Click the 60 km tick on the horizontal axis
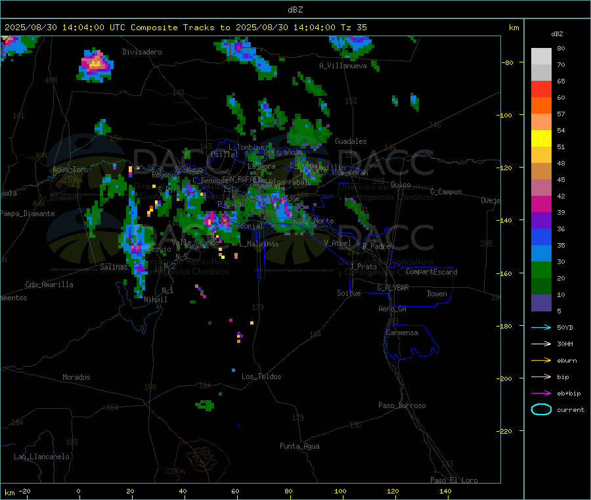This screenshot has height=500, width=591. [235, 491]
